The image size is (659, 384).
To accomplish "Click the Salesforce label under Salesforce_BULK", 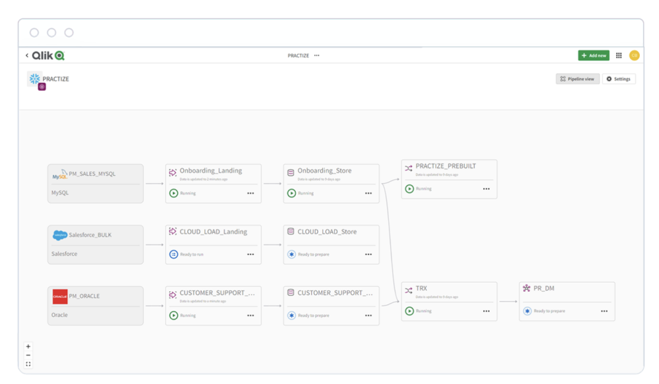I will tap(65, 254).
